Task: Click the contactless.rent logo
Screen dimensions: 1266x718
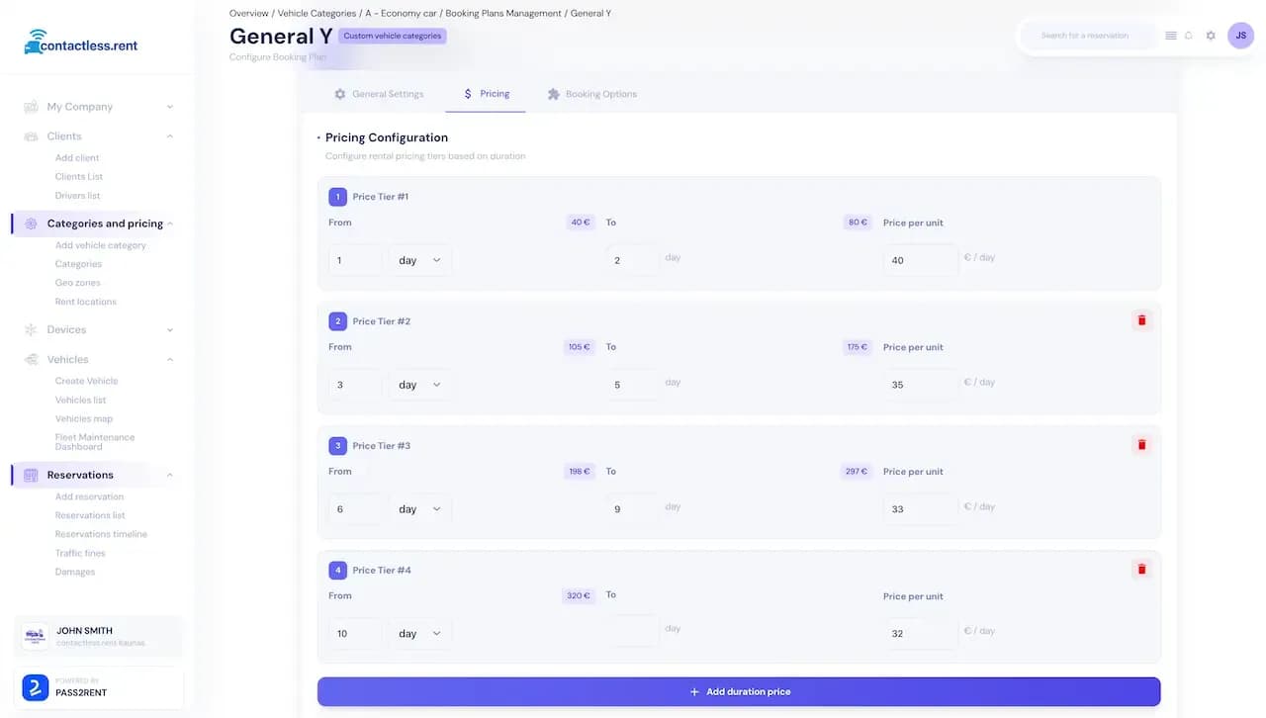Action: tap(79, 43)
